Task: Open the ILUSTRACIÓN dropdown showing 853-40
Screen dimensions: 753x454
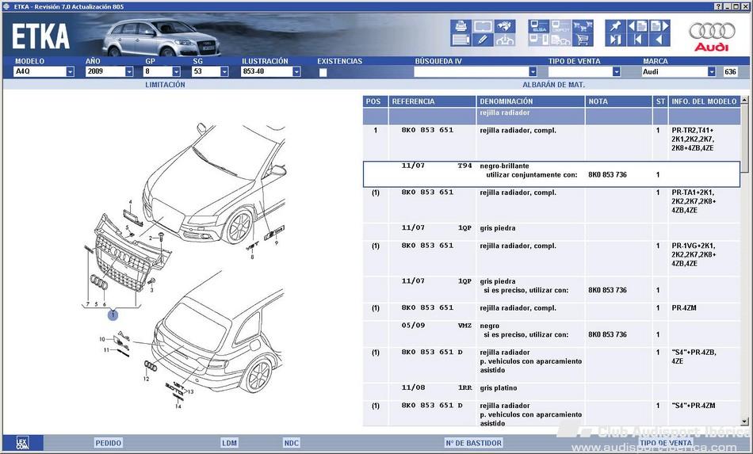Action: pos(296,71)
